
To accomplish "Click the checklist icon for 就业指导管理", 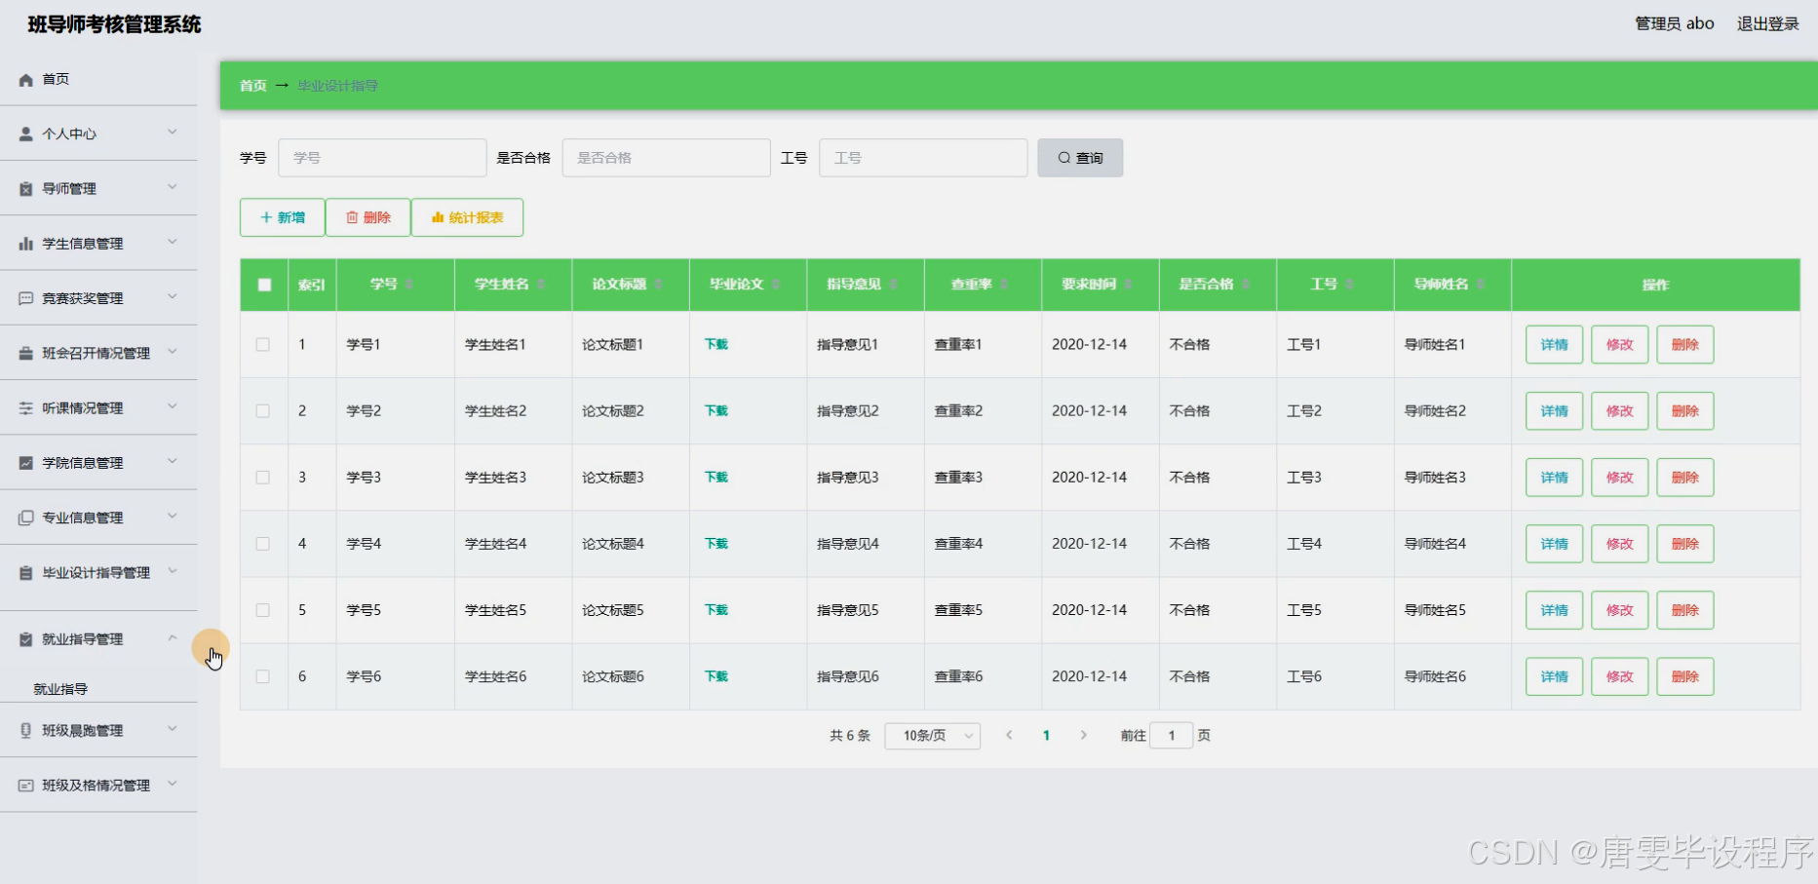I will (x=26, y=639).
